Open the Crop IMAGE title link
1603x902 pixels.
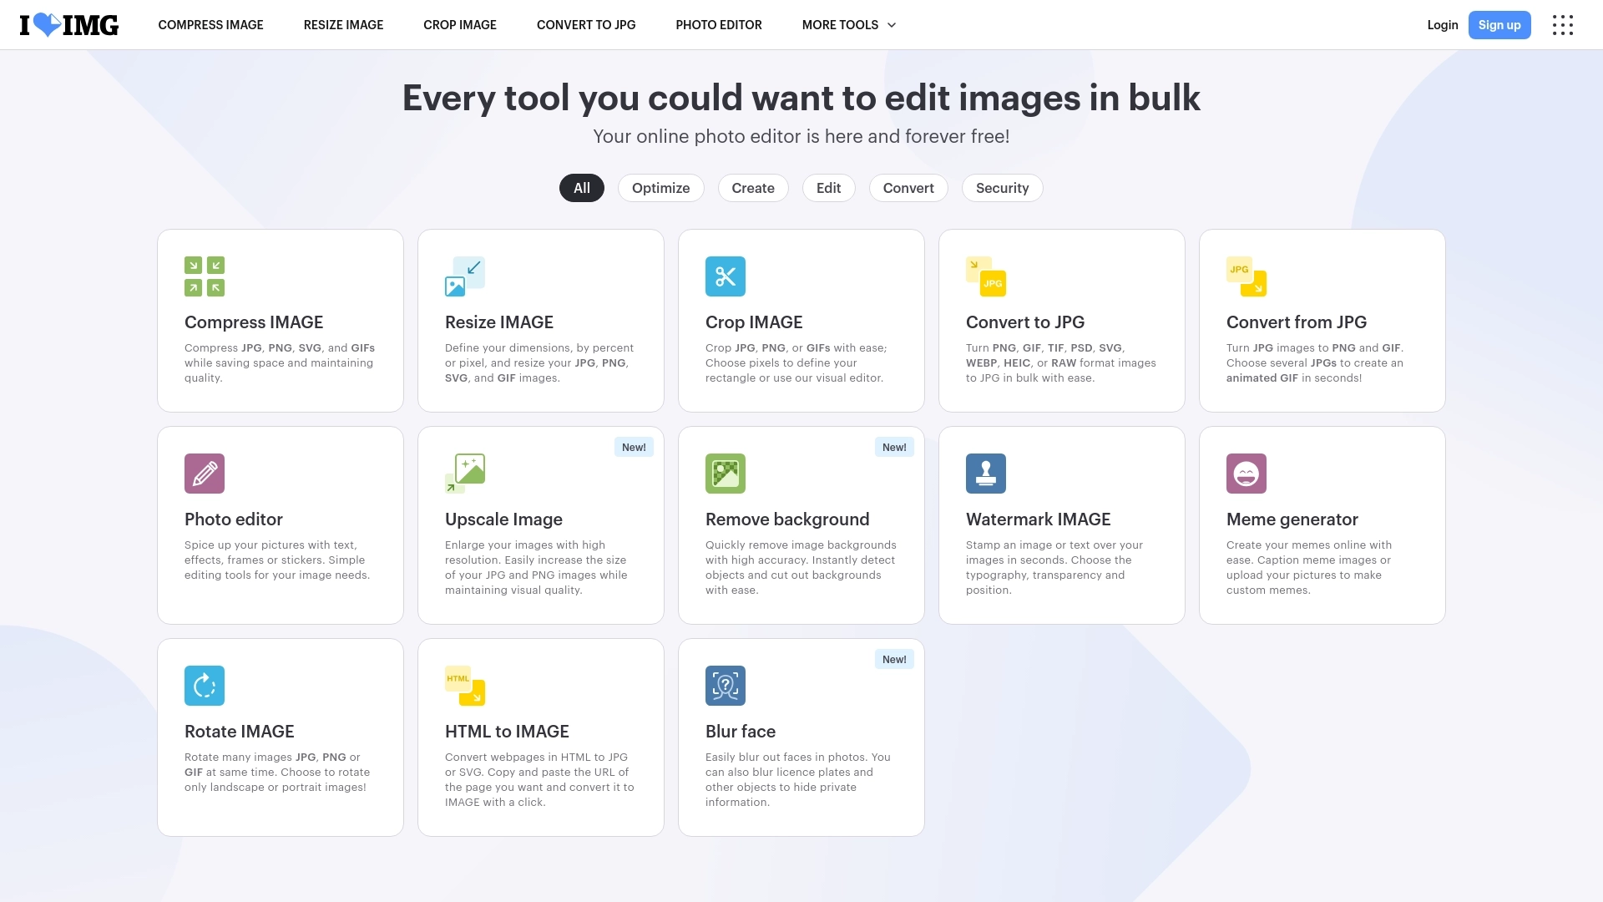754,322
